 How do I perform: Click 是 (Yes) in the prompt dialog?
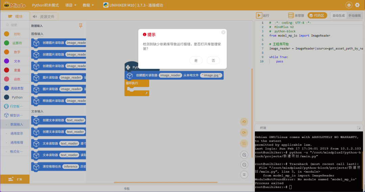(196, 60)
